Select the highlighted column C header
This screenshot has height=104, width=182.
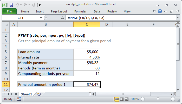(87, 24)
